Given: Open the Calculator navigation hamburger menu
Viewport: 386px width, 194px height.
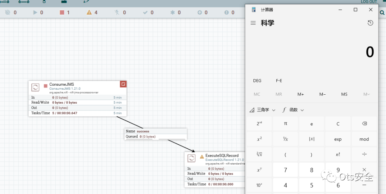Looking at the screenshot, I should pyautogui.click(x=253, y=23).
